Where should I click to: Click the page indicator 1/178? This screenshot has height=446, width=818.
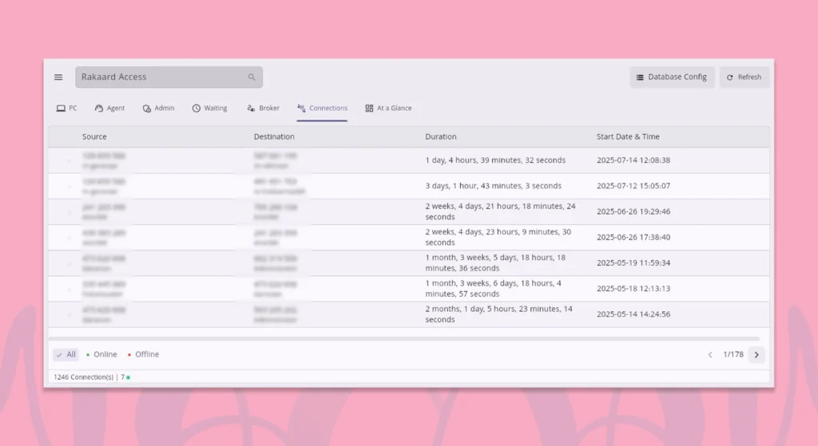click(733, 354)
